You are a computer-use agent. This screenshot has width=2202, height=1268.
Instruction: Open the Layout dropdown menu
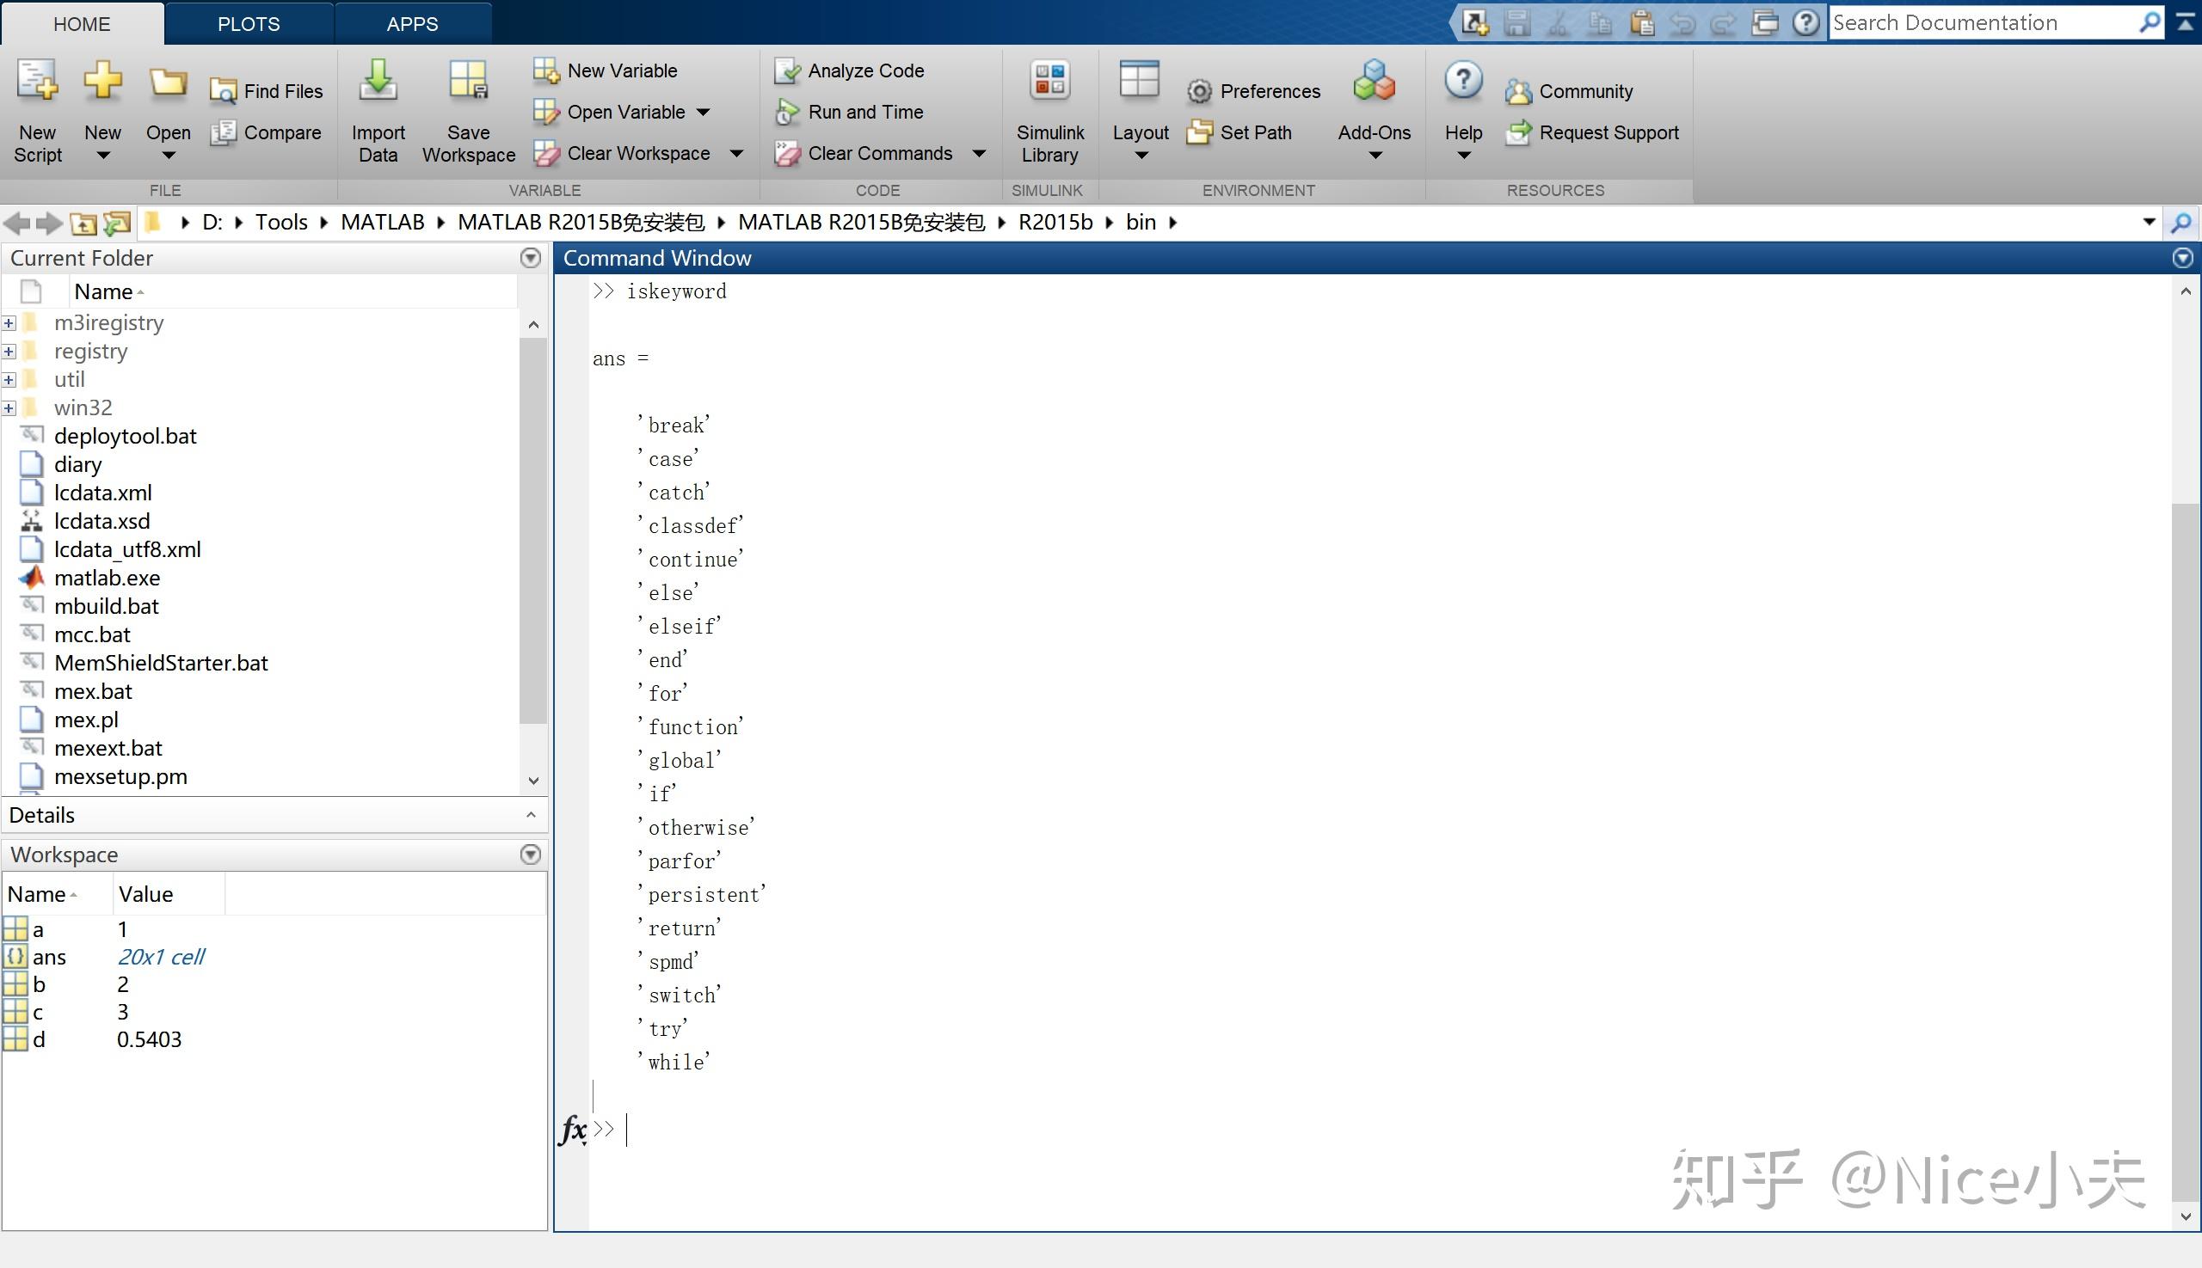(x=1140, y=156)
